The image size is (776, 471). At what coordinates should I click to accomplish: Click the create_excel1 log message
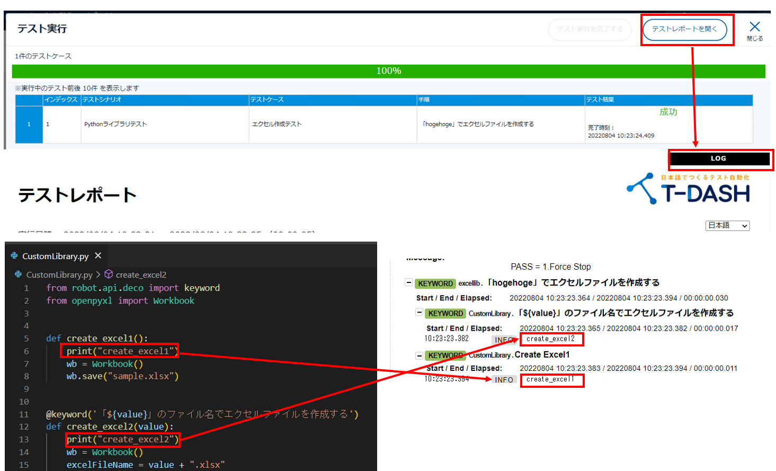point(551,379)
